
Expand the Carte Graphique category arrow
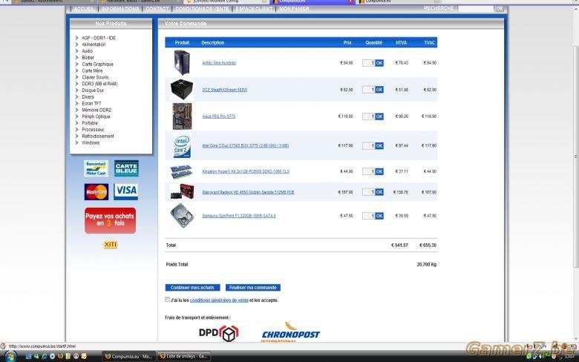pyautogui.click(x=76, y=64)
